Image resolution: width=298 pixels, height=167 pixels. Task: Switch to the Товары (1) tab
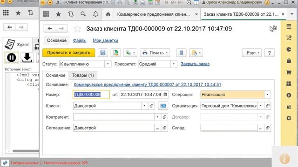(83, 75)
